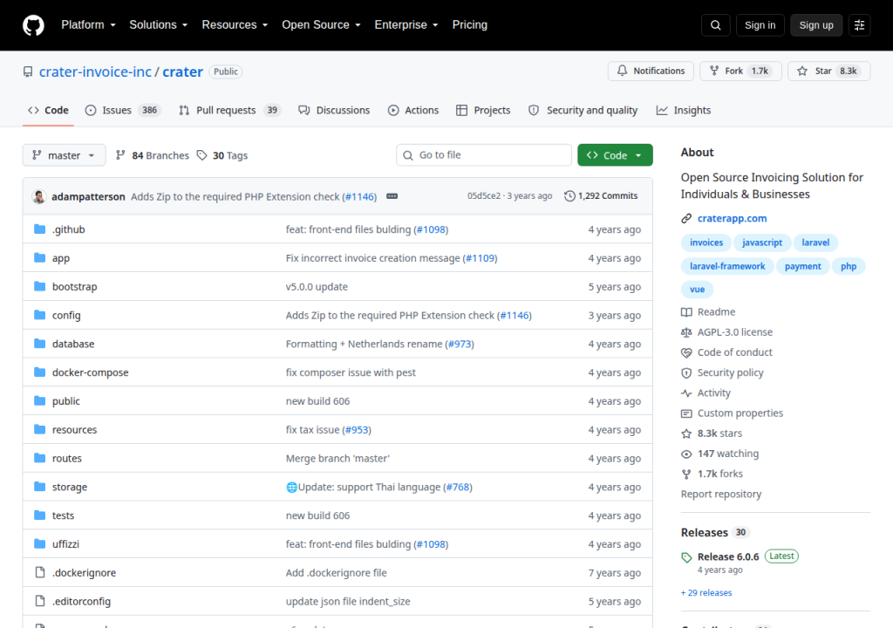Open the green Code dropdown button
Screen dimensions: 893x628
[615, 155]
